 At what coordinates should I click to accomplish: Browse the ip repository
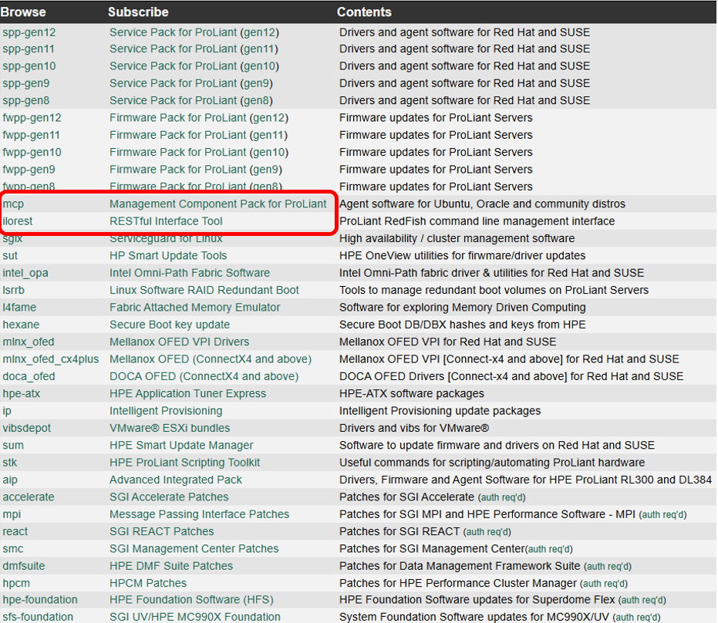[x=7, y=411]
